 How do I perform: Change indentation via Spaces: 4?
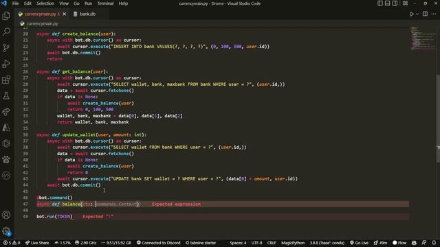coord(238,243)
